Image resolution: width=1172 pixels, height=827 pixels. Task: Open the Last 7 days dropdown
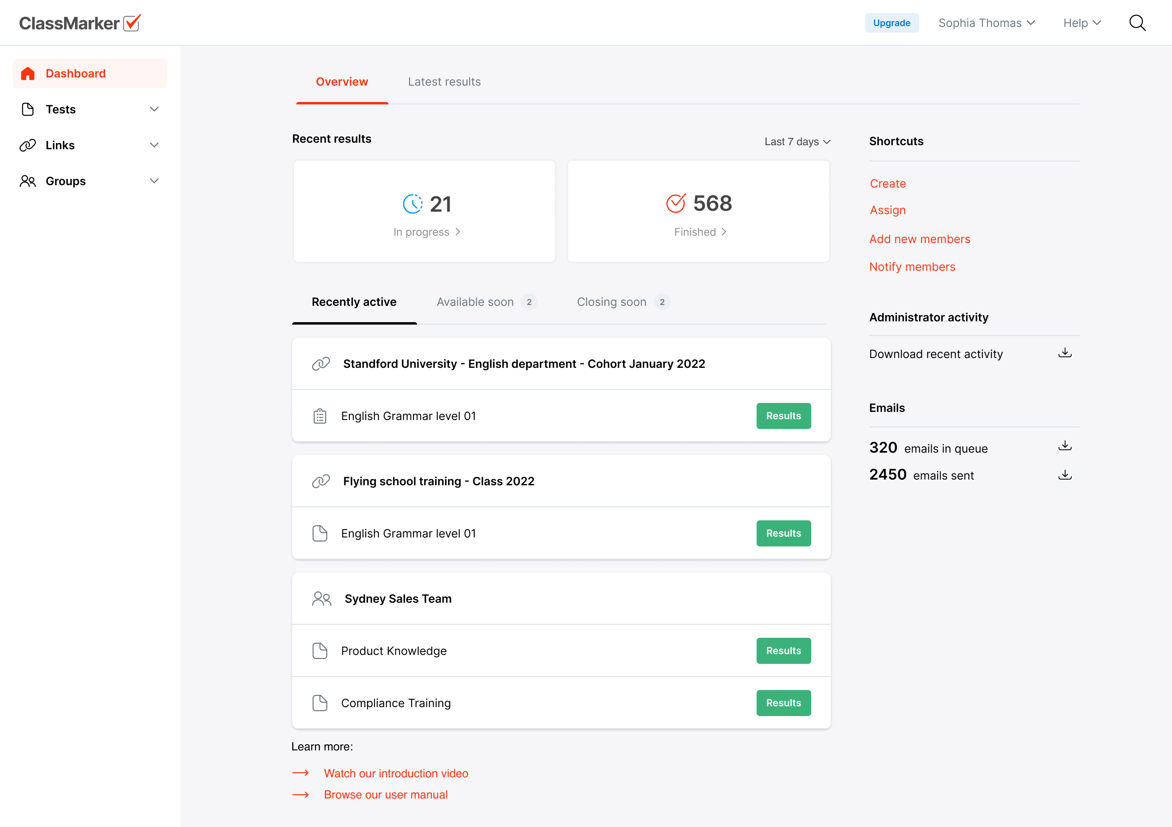tap(797, 142)
